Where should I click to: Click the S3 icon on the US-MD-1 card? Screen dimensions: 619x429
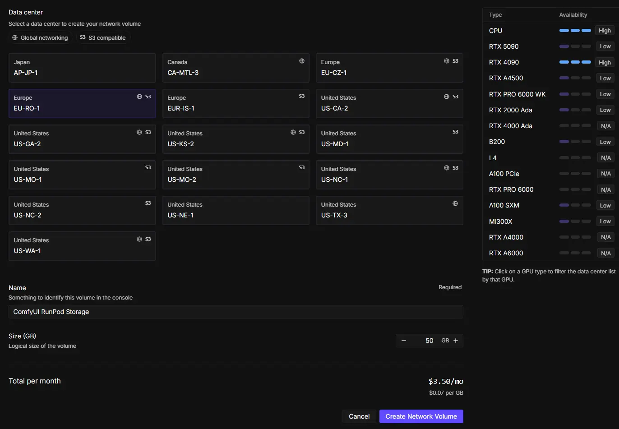pyautogui.click(x=455, y=132)
